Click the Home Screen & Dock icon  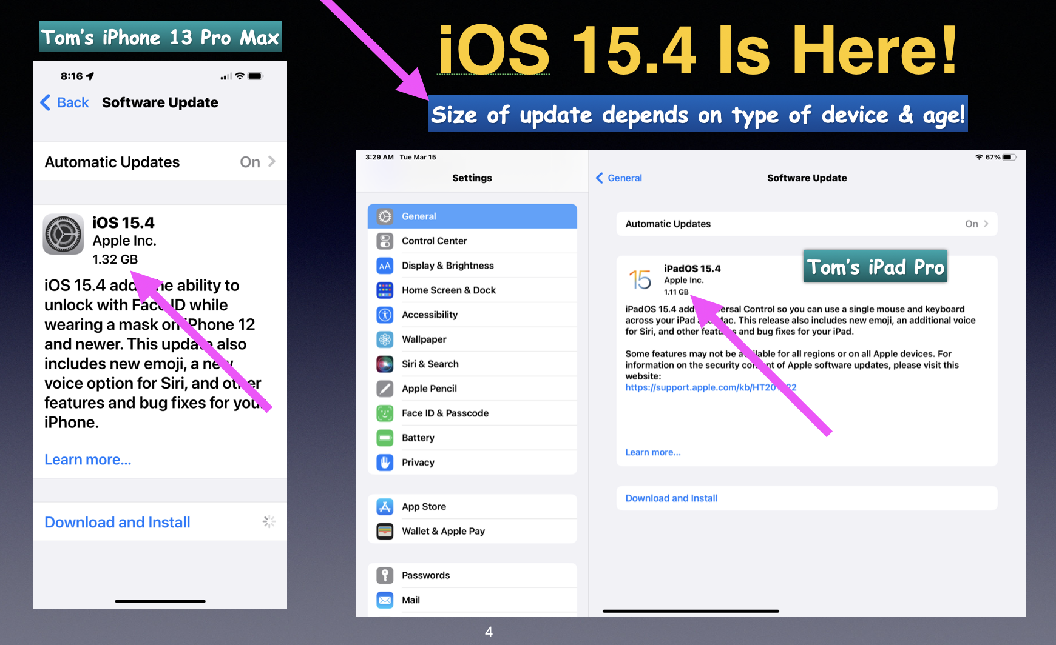coord(385,290)
